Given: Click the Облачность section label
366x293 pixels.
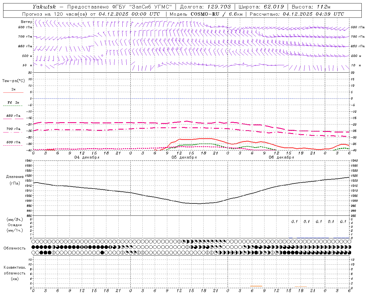Looking at the screenshot, I should pyautogui.click(x=15, y=248).
